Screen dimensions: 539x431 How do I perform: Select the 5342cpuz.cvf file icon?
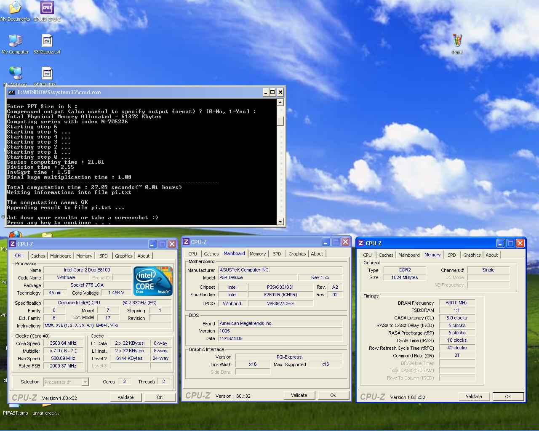pos(47,44)
